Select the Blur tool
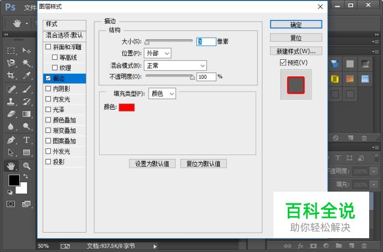Viewport: 383px width, 252px height. (x=11, y=126)
